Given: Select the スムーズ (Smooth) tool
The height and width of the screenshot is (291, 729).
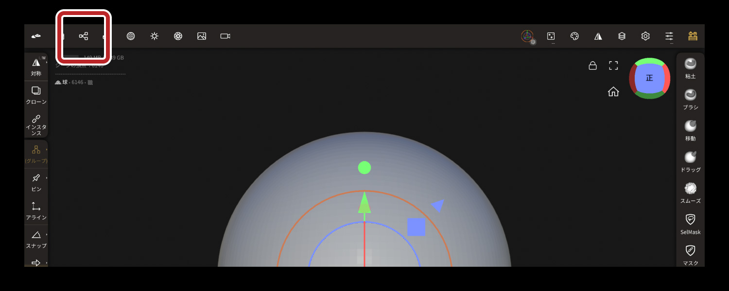Looking at the screenshot, I should (x=690, y=193).
